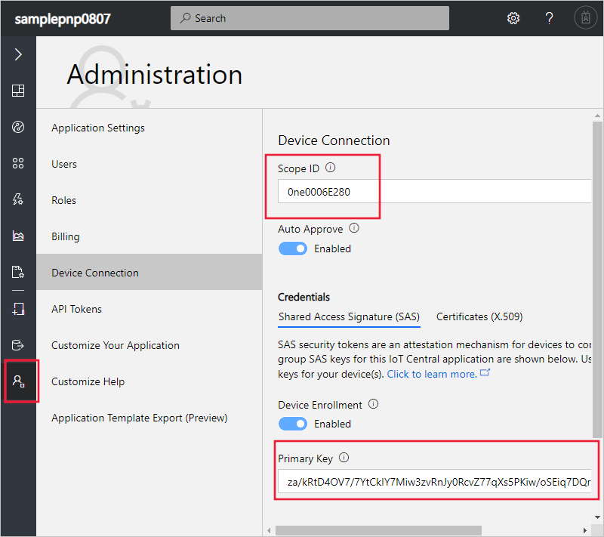Open the Jobs icon in sidebar

18,272
